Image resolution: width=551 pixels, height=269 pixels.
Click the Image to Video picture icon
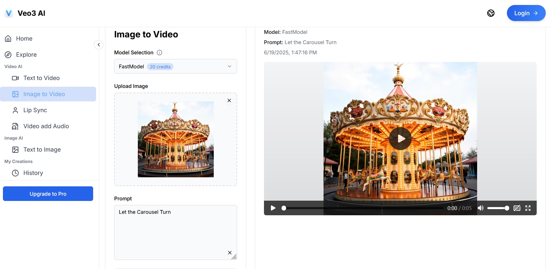pos(15,94)
